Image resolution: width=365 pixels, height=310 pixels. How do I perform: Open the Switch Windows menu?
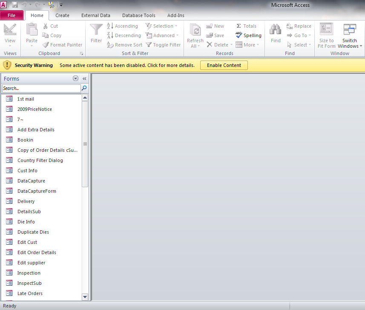pyautogui.click(x=350, y=35)
